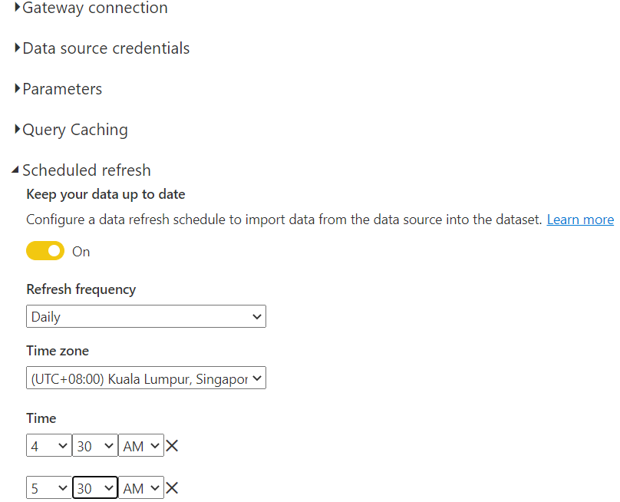
Task: Expand the Data source credentials section
Action: tap(102, 48)
